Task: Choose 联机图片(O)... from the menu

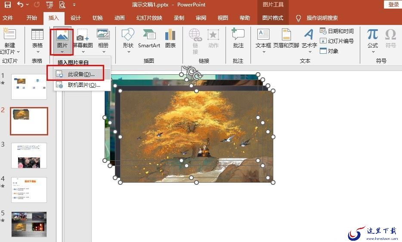Action: point(82,85)
